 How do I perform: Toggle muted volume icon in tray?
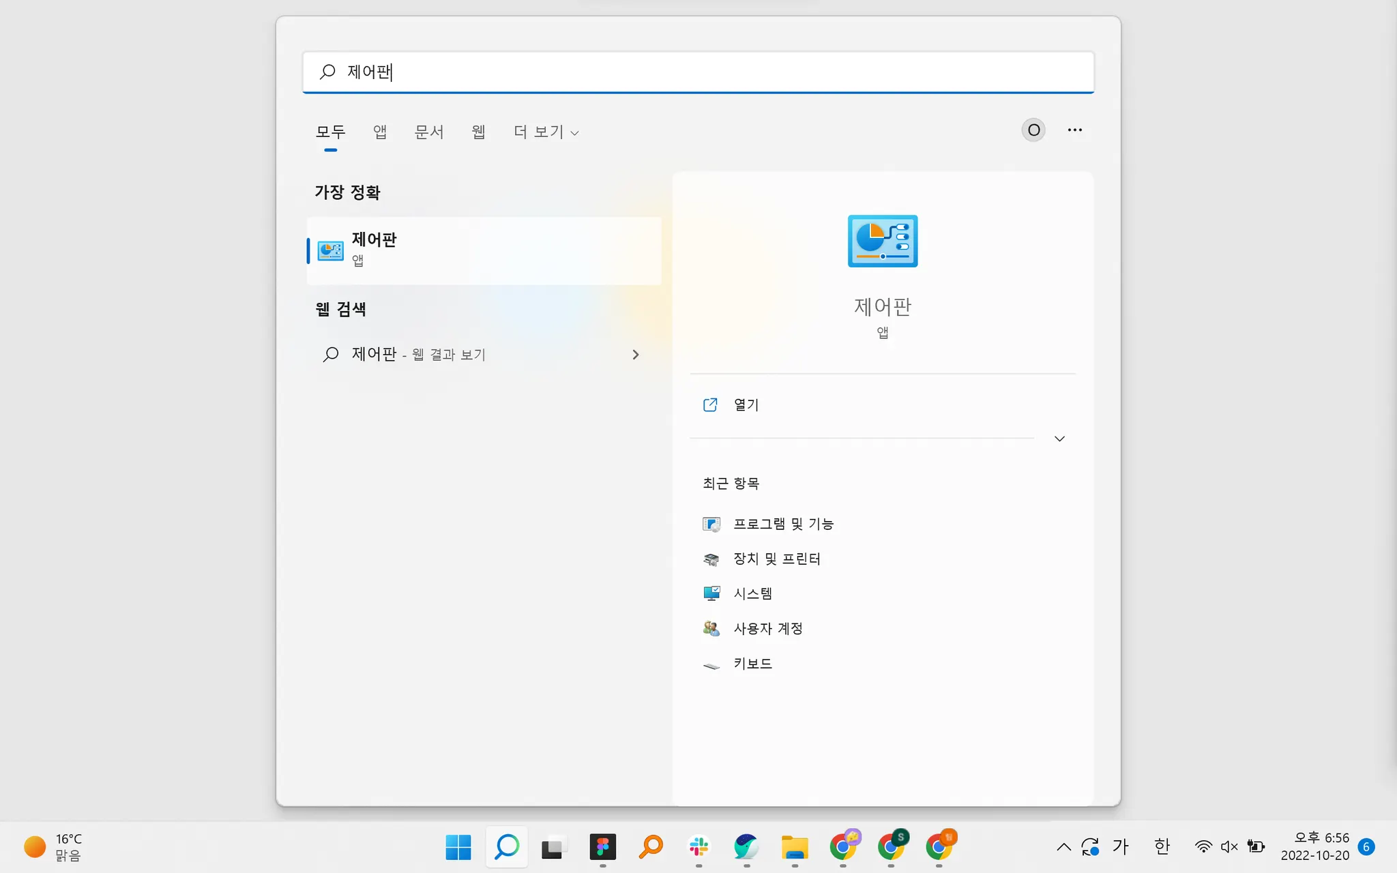coord(1229,846)
